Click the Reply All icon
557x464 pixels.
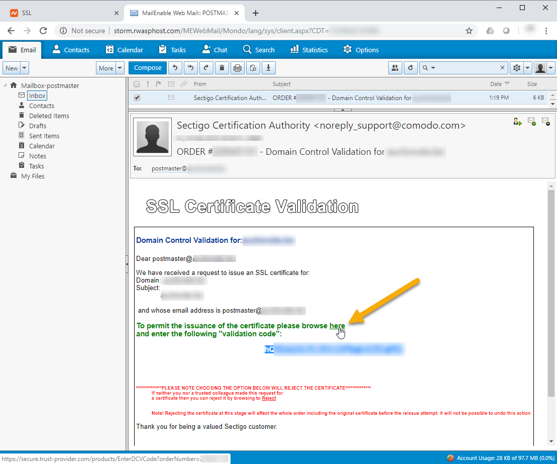191,68
